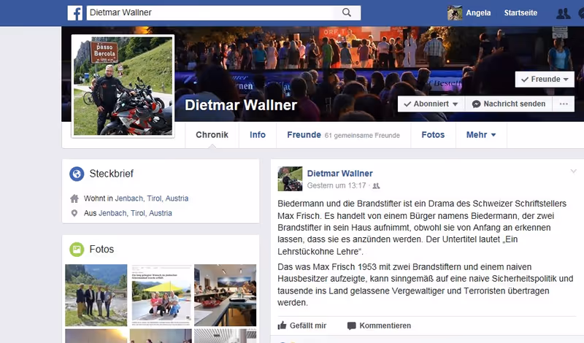Open the post options chevron menu

(573, 171)
